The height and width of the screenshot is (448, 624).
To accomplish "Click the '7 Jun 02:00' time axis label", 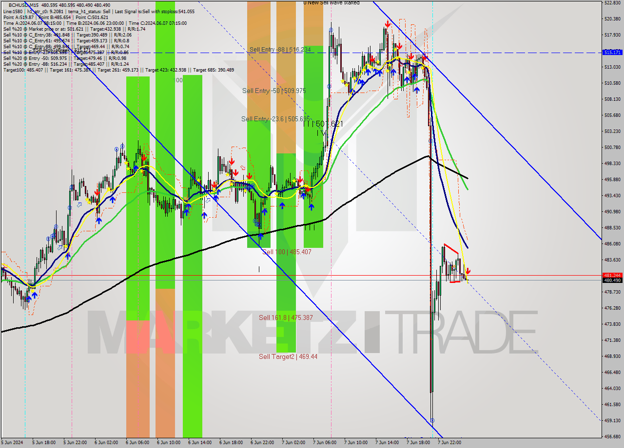I will [x=293, y=443].
